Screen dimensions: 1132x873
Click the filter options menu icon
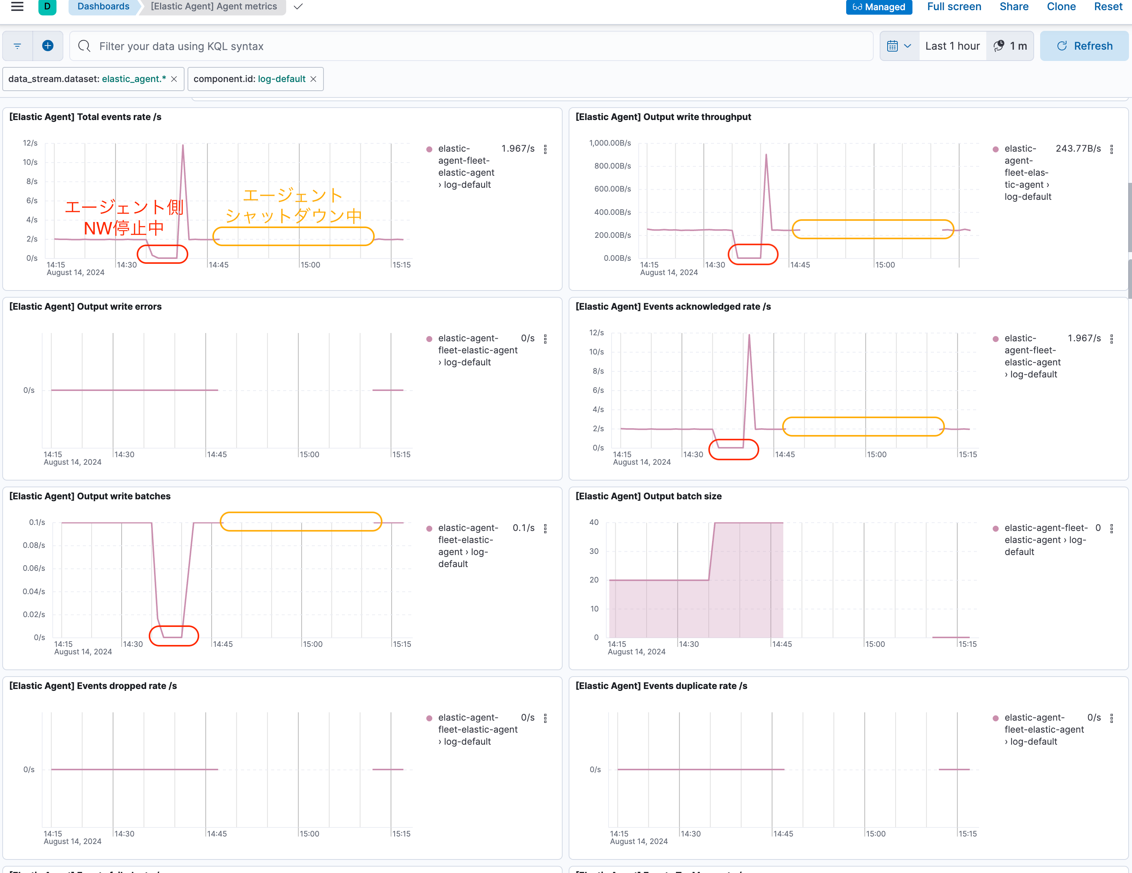(18, 46)
